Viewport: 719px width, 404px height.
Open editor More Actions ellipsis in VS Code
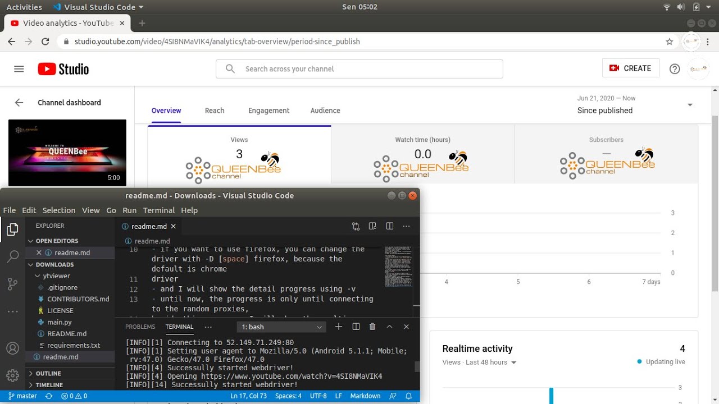(x=407, y=226)
